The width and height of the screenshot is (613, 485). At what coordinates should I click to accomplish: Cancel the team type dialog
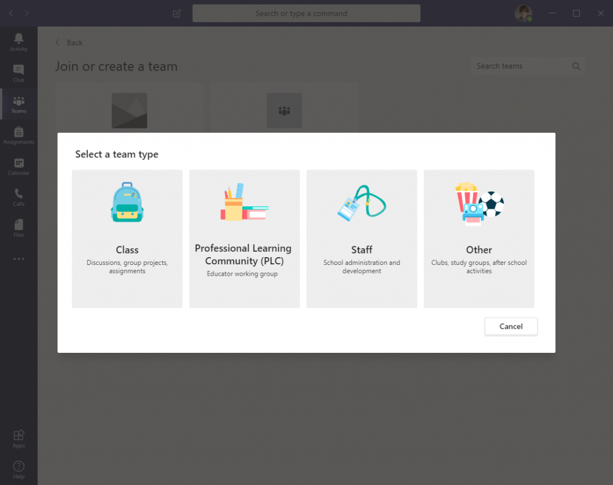(511, 327)
